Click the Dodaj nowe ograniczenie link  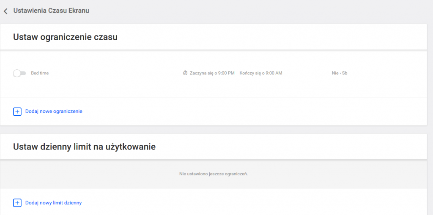[x=54, y=112]
